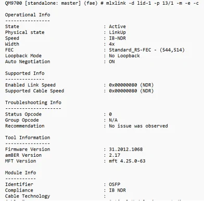
Task: Click the Tool Information heading
Action: 28,137
